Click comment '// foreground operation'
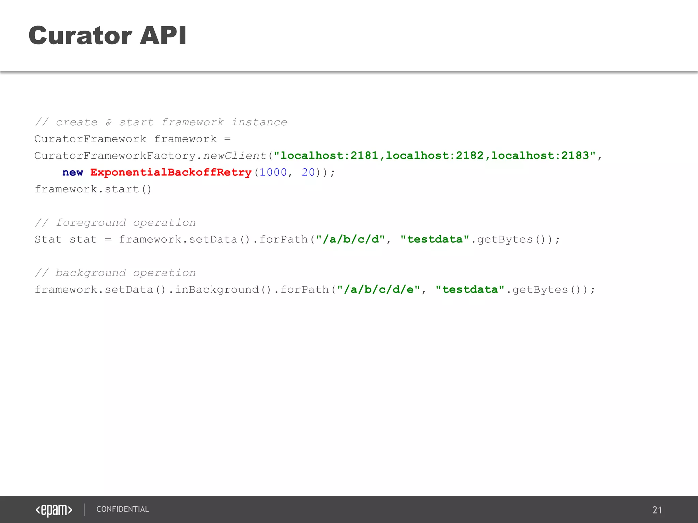 [115, 223]
